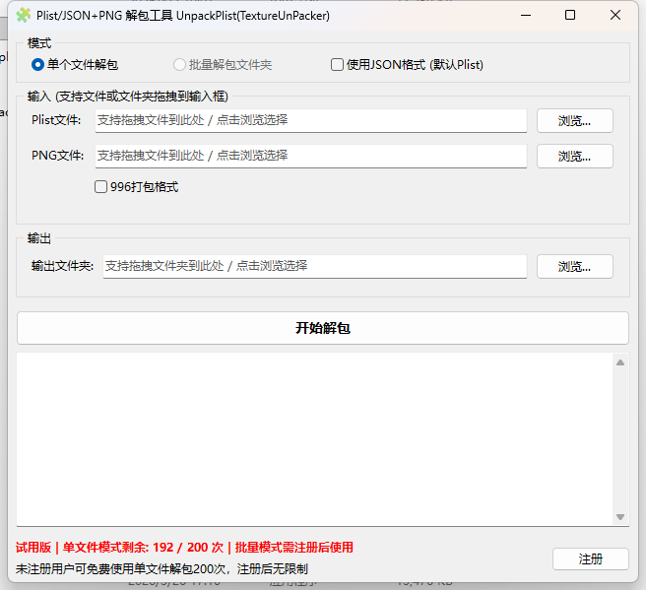Screen dimensions: 646x590
Task: Focus the 输出文件夹 path field
Action: coord(315,267)
